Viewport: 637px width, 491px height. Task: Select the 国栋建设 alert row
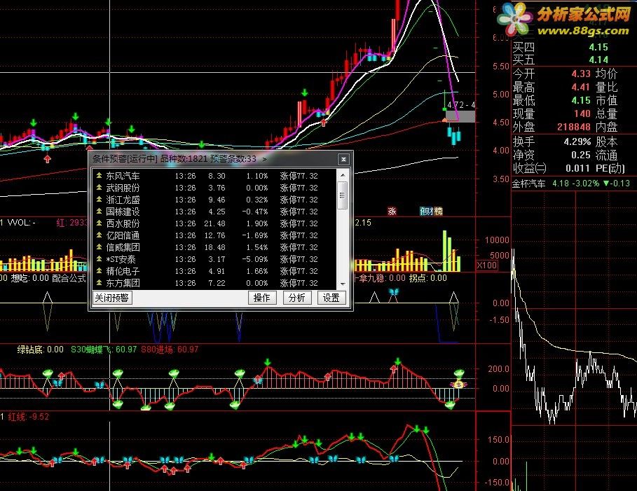215,212
